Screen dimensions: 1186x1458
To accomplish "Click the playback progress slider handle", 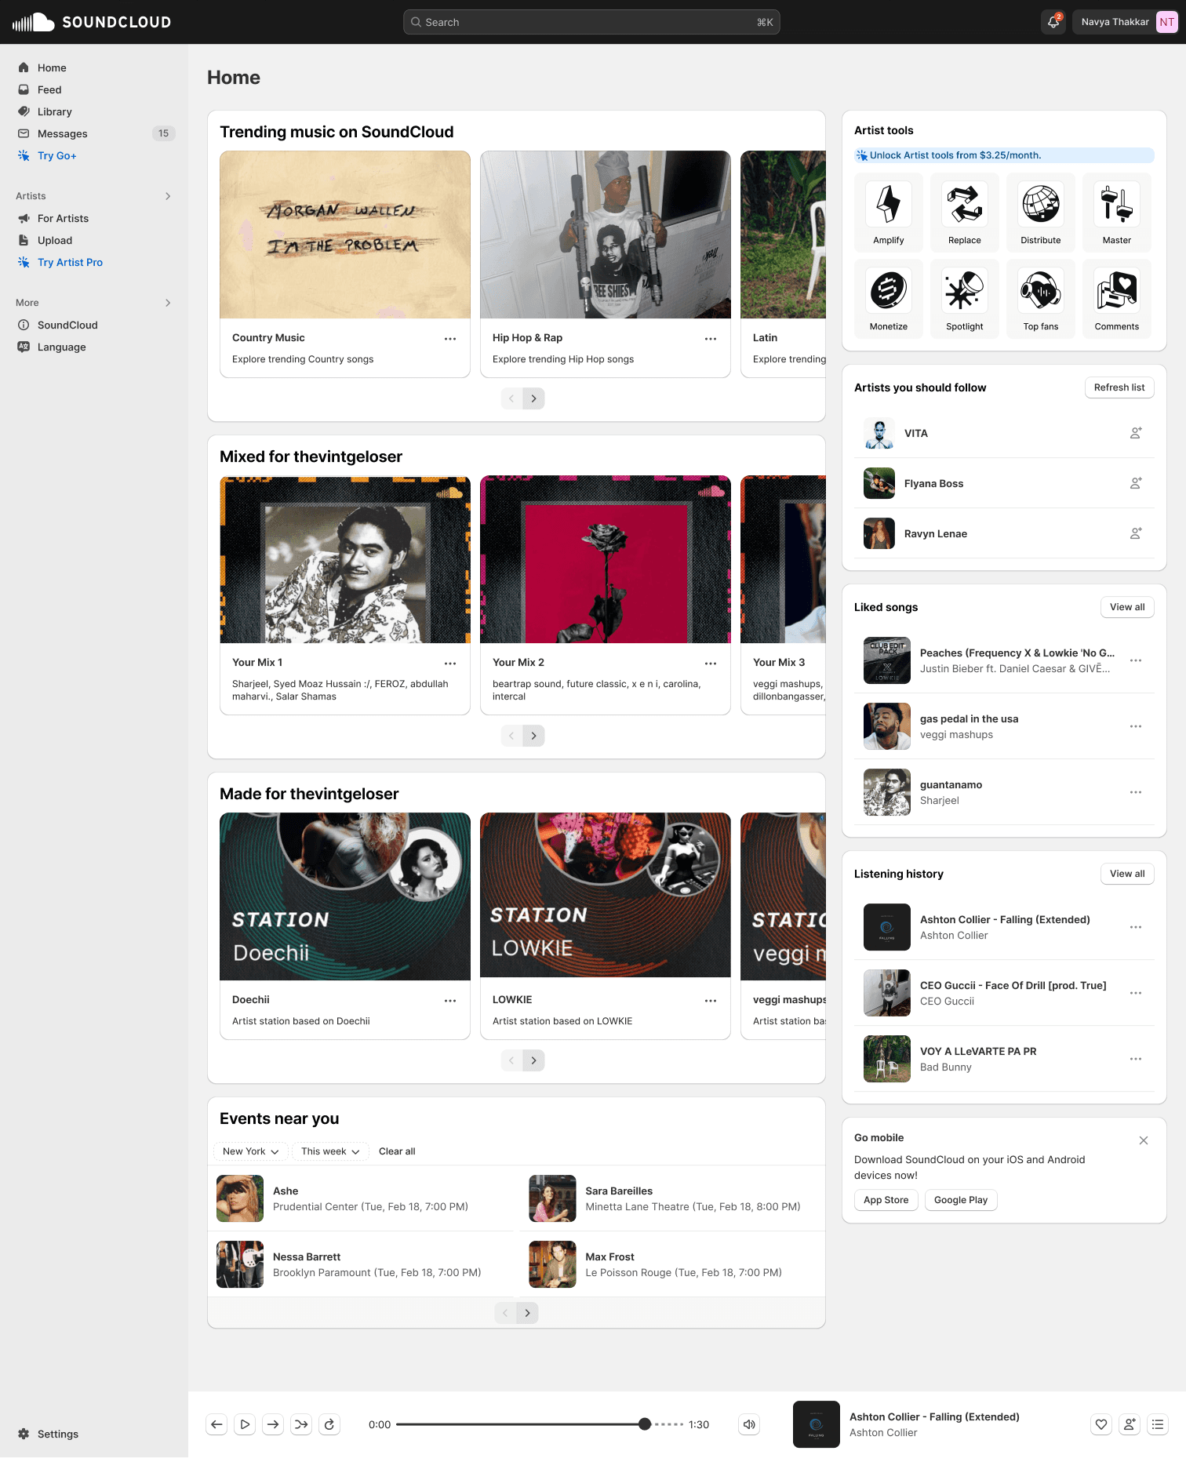I will coord(645,1424).
